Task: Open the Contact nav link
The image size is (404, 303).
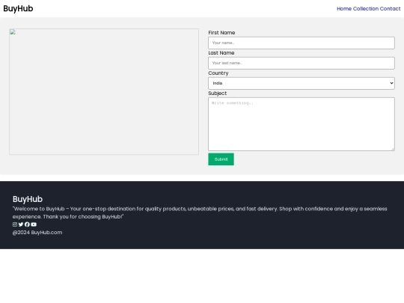Action: [390, 9]
